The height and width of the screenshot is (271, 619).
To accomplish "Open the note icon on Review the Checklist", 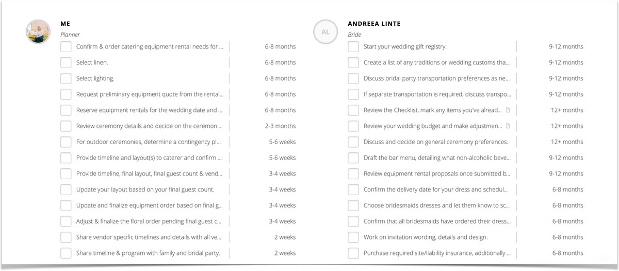I will 508,110.
